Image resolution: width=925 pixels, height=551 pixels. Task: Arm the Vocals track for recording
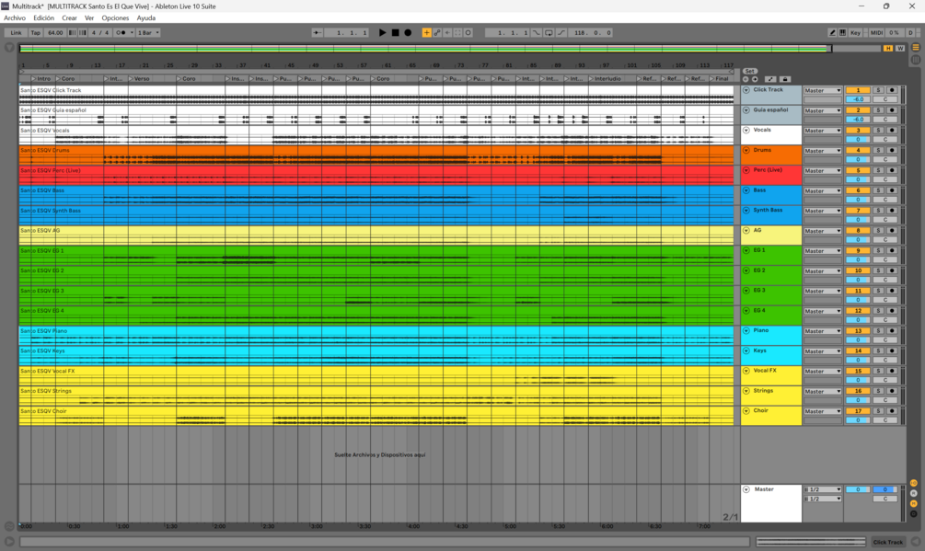pyautogui.click(x=892, y=131)
